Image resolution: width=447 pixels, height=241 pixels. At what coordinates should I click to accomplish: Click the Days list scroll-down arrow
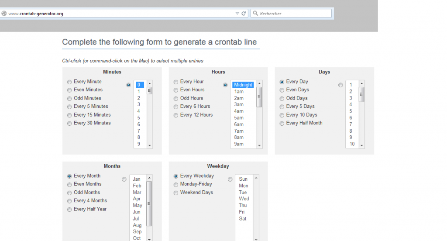point(362,146)
